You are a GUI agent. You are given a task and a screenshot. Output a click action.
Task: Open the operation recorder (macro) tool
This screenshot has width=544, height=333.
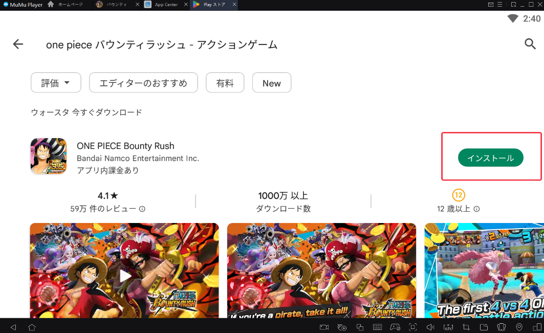[342, 327]
